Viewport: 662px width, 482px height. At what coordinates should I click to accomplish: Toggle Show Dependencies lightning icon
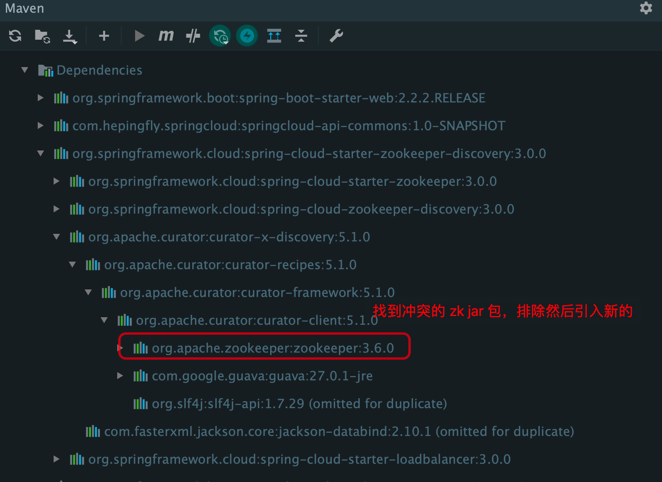[x=247, y=36]
